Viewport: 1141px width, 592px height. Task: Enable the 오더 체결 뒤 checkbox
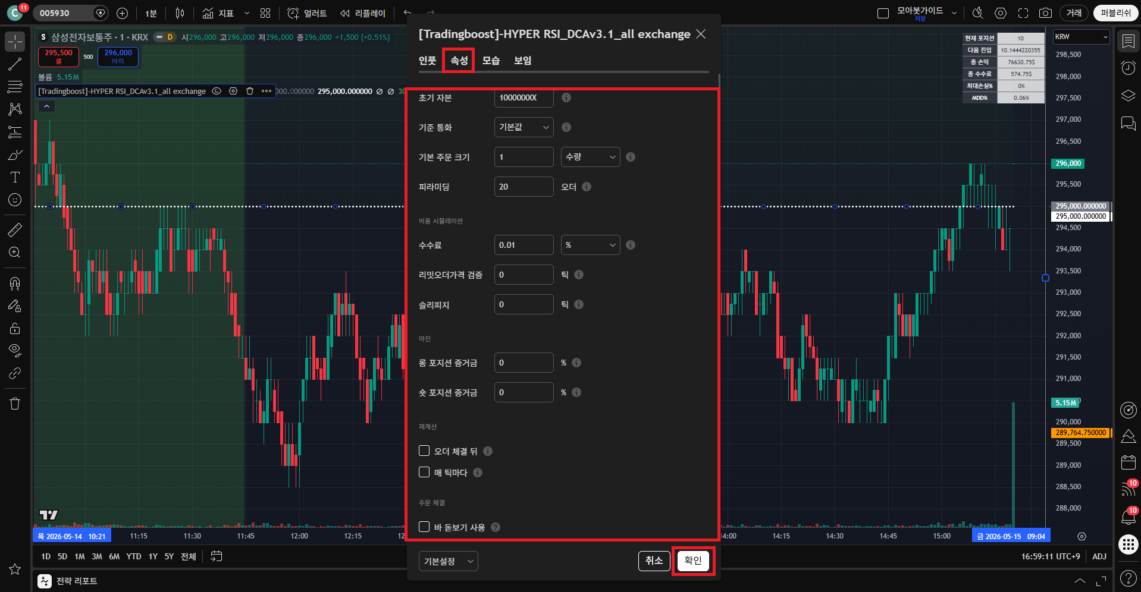tap(424, 451)
